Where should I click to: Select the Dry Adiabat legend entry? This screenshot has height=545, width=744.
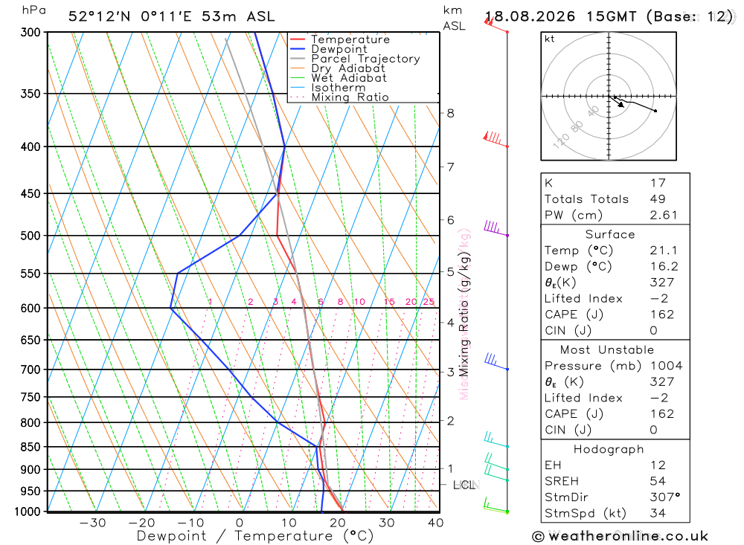(x=337, y=68)
